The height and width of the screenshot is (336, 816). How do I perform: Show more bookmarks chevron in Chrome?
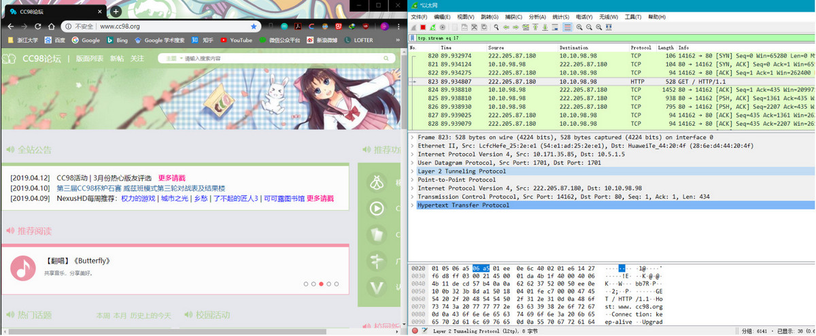[x=398, y=40]
